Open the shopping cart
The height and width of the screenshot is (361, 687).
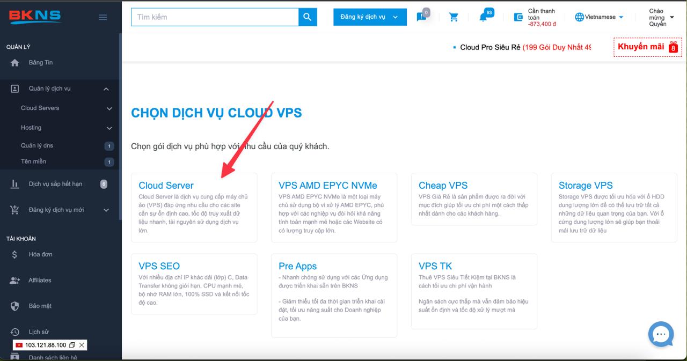[454, 16]
